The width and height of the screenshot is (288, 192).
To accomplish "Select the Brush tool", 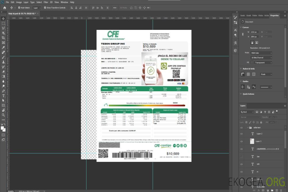I will [3, 57].
